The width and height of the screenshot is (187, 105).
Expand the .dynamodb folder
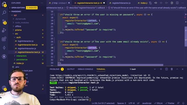pyautogui.click(x=20, y=19)
